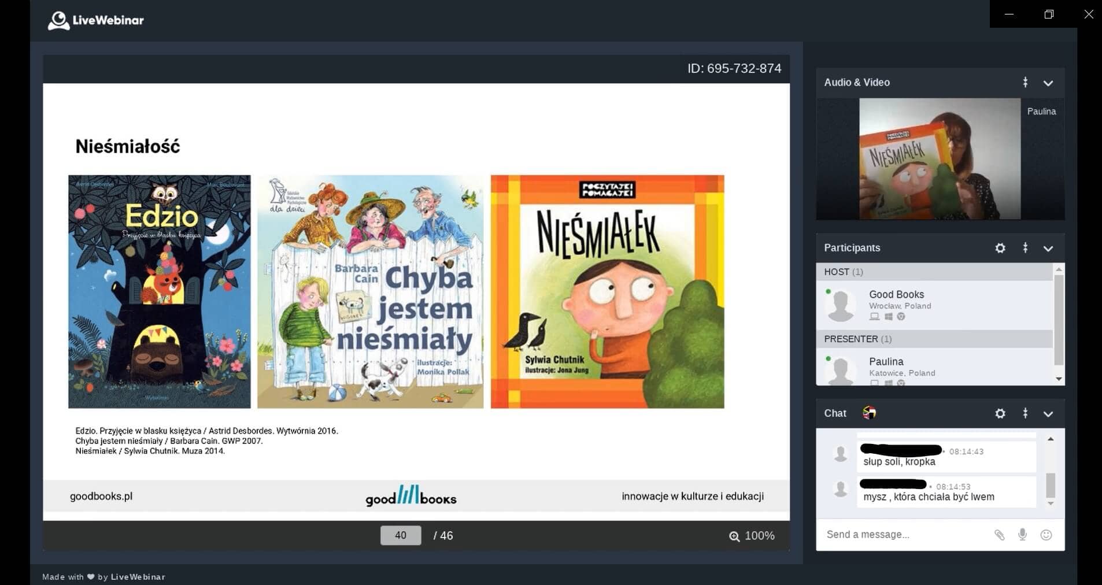The width and height of the screenshot is (1102, 585).
Task: Click the zoom magnifier icon
Action: [734, 536]
